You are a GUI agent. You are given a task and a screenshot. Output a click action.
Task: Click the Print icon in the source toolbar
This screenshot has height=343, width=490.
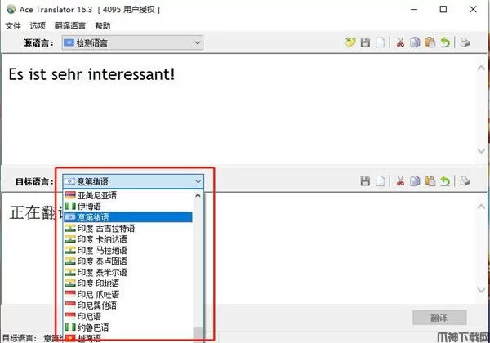click(465, 42)
